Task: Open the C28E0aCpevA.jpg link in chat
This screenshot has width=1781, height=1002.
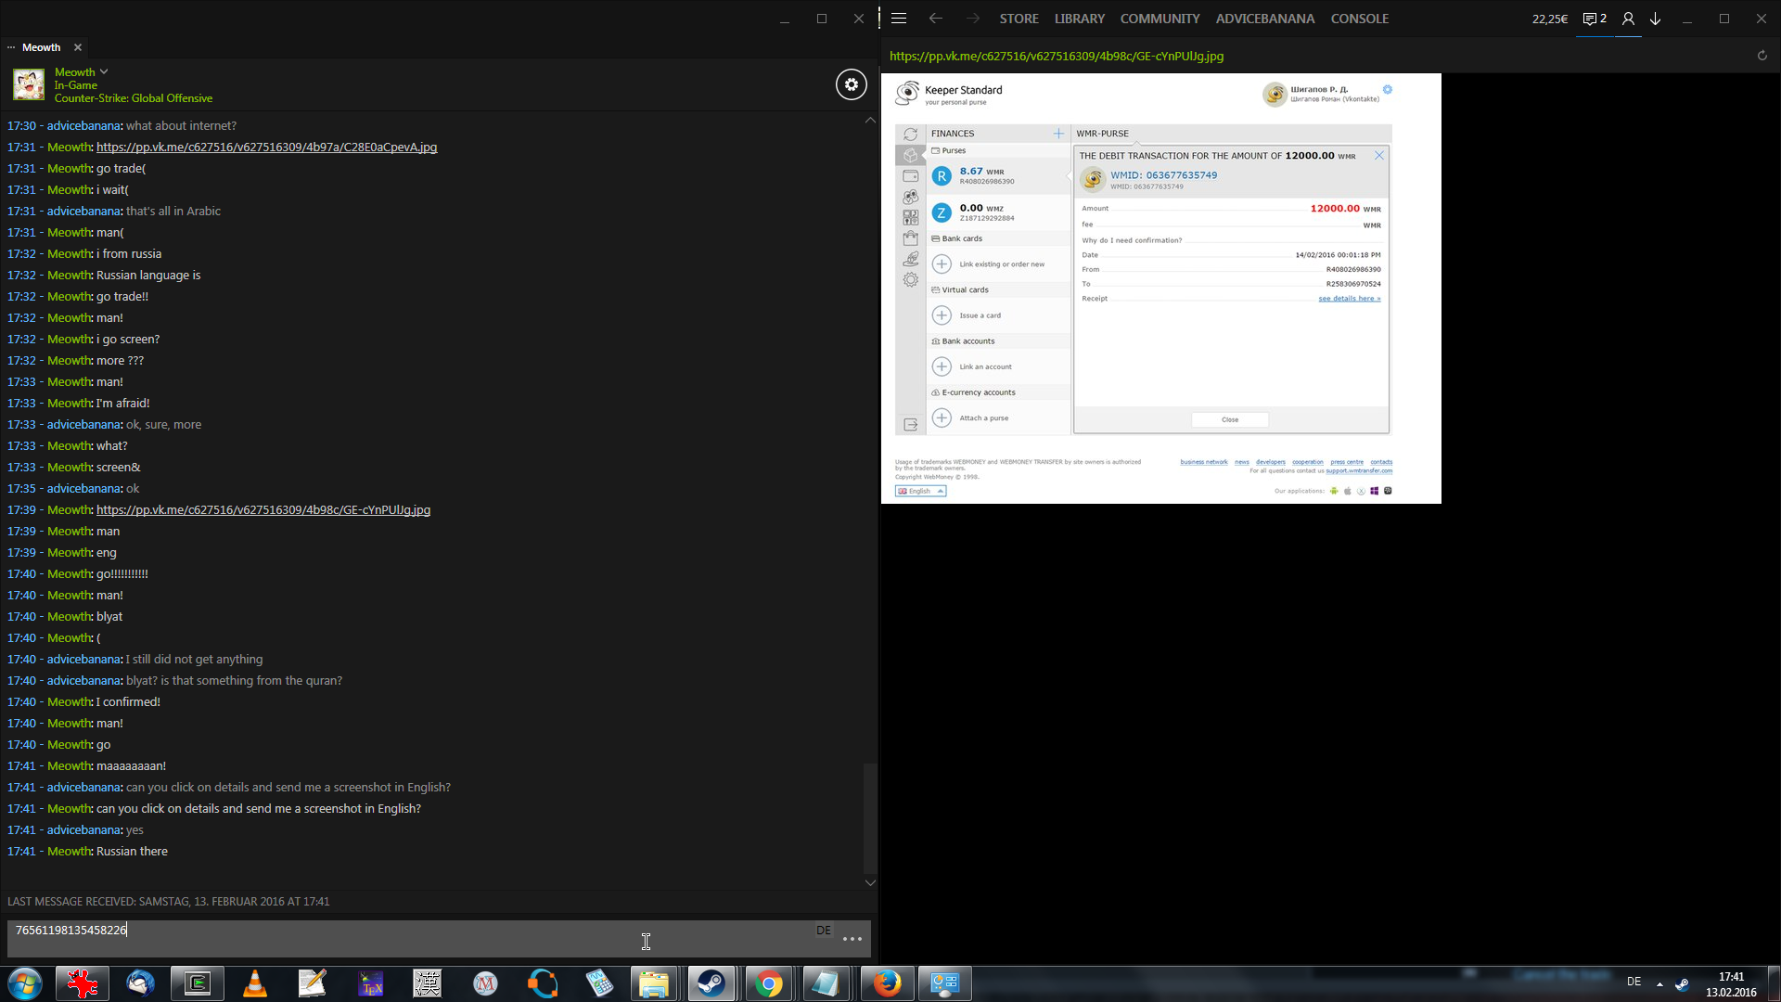Action: coord(266,148)
